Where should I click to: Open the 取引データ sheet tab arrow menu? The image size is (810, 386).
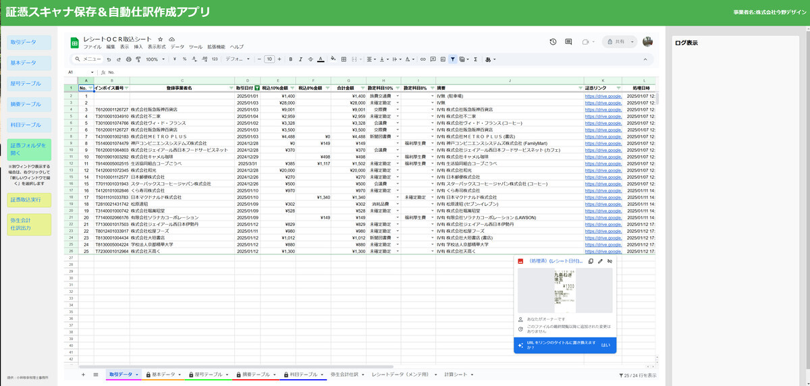[137, 375]
